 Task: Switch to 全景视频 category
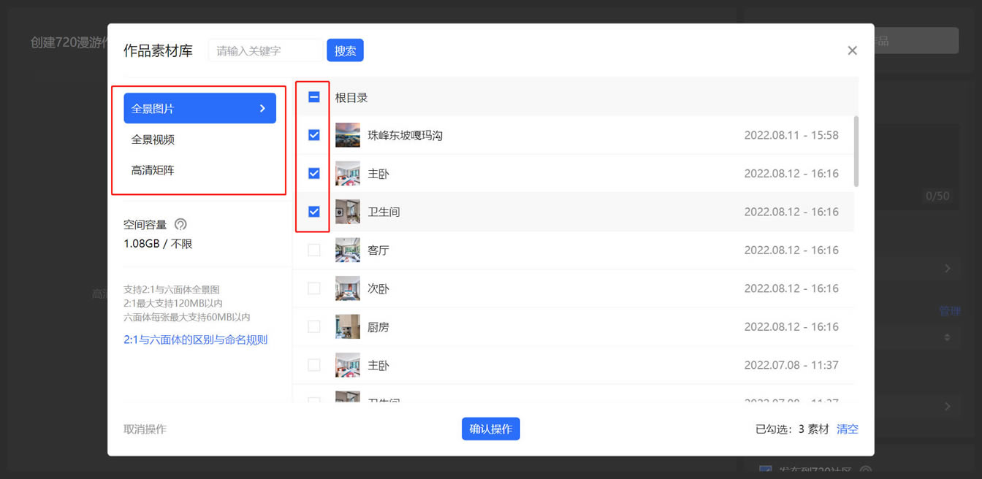153,139
